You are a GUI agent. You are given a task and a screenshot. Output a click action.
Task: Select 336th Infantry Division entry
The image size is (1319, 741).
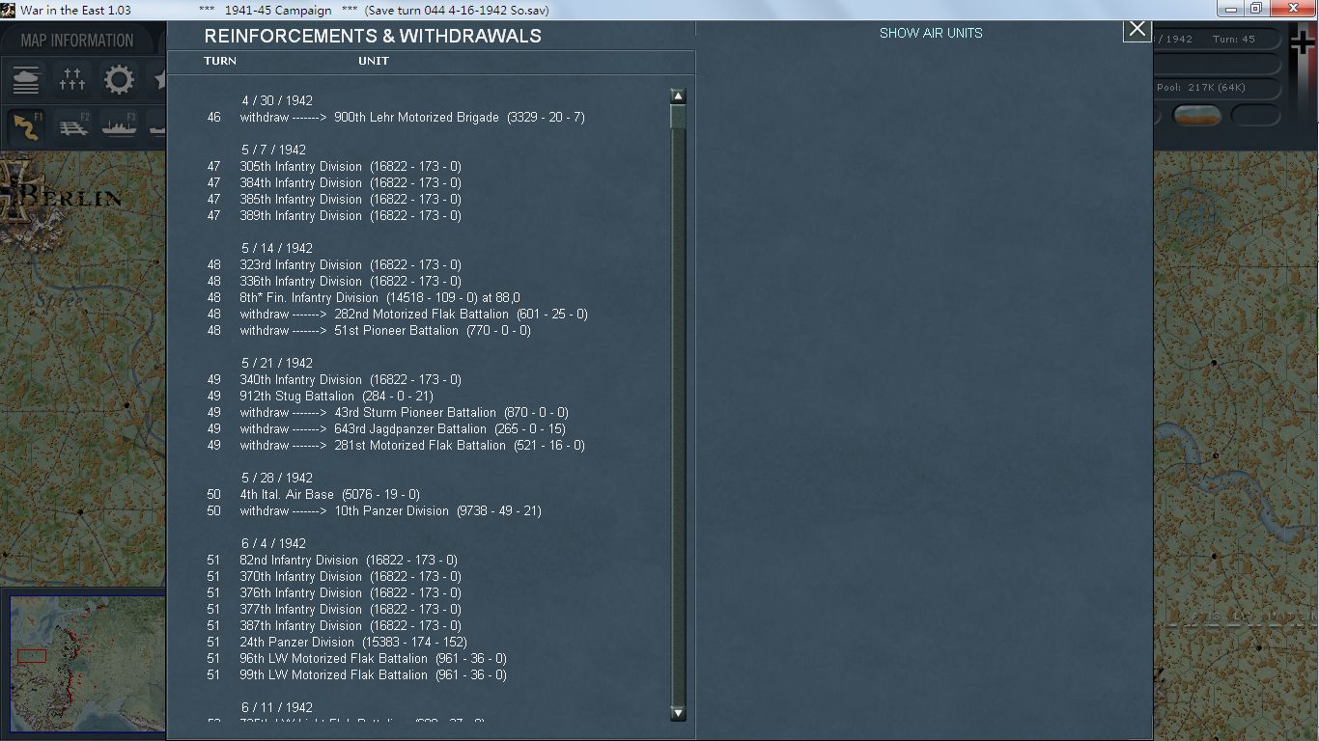(351, 282)
